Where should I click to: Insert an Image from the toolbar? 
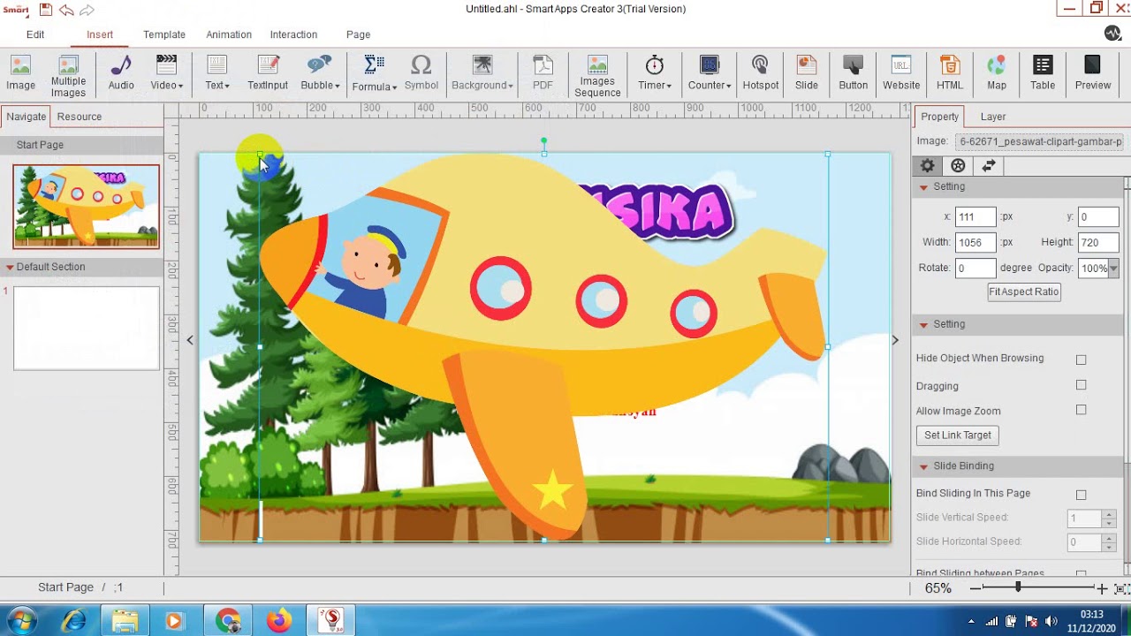coord(20,72)
